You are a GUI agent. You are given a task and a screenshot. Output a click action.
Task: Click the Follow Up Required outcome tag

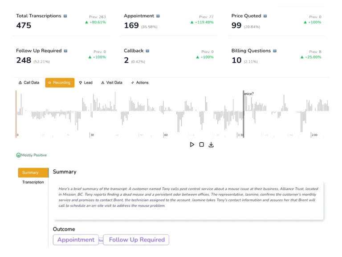point(136,240)
